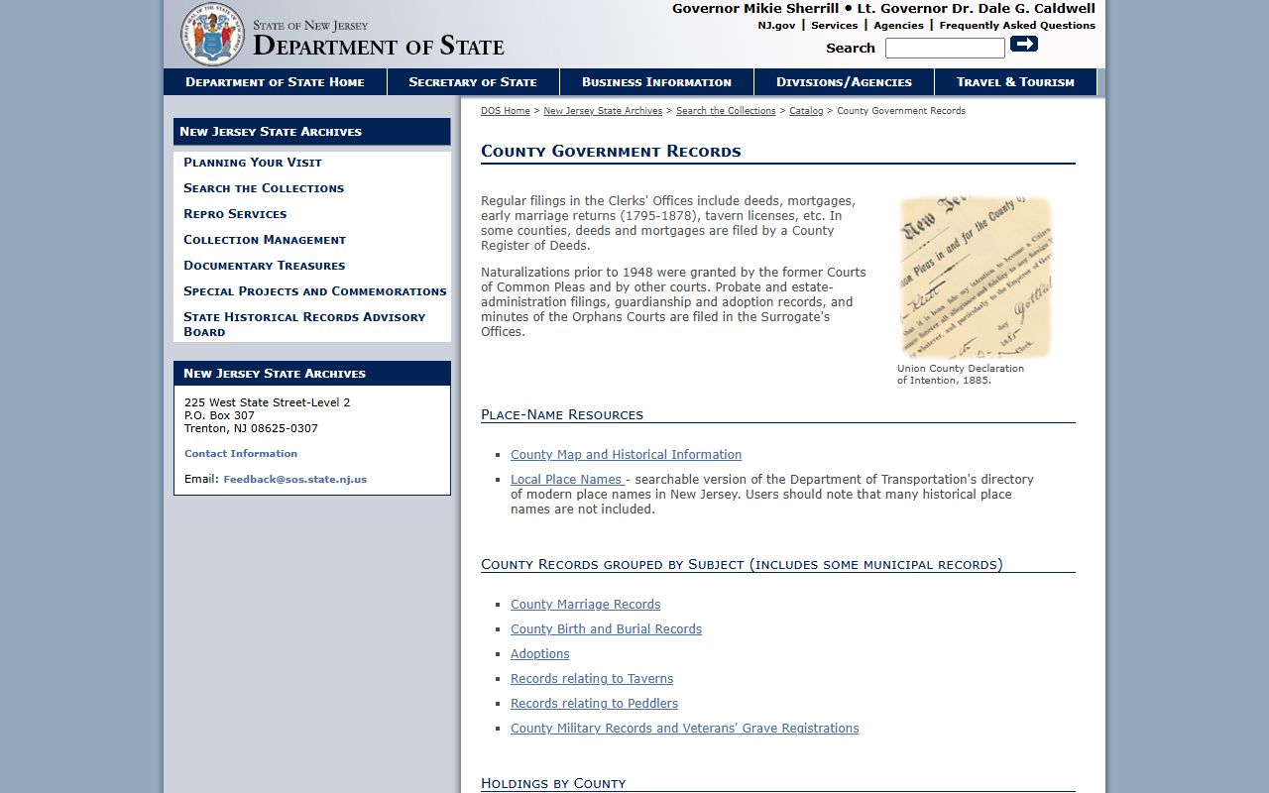
Task: Open County Map and Historical Information
Action: [x=626, y=455]
